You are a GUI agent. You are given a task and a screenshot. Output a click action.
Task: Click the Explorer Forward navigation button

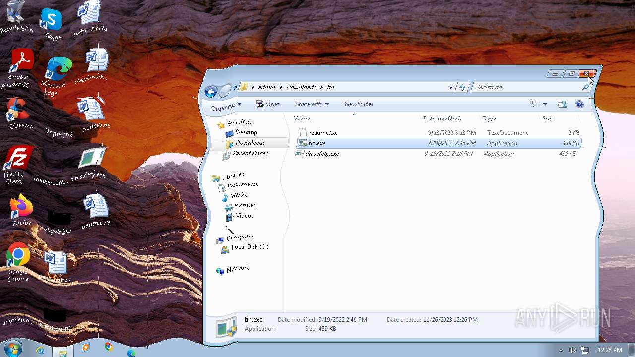point(225,90)
